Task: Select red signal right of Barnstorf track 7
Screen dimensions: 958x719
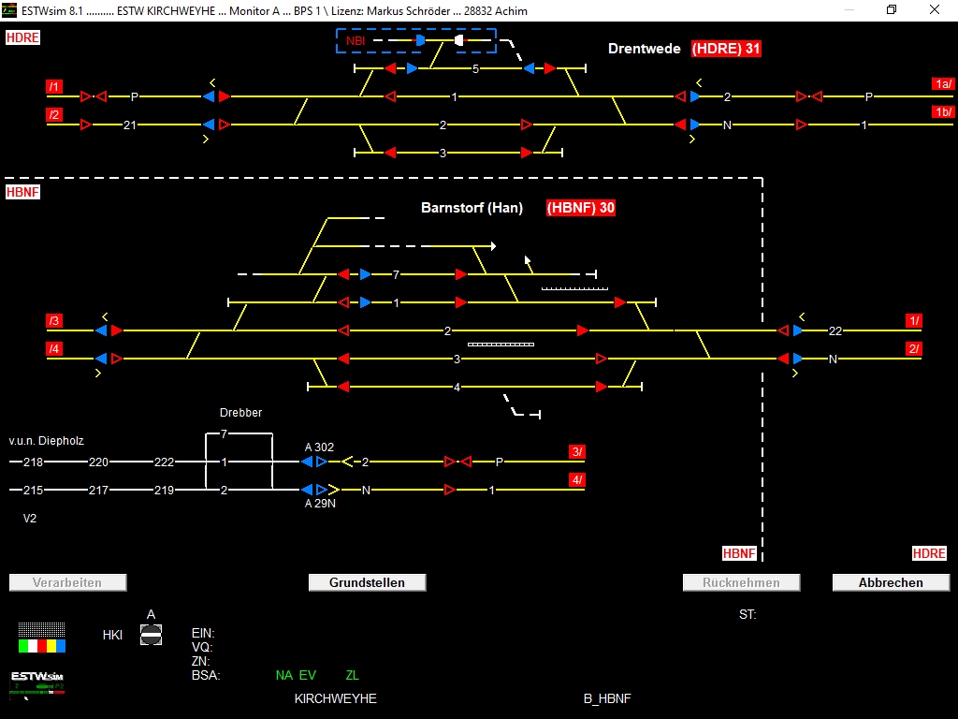Action: point(460,274)
